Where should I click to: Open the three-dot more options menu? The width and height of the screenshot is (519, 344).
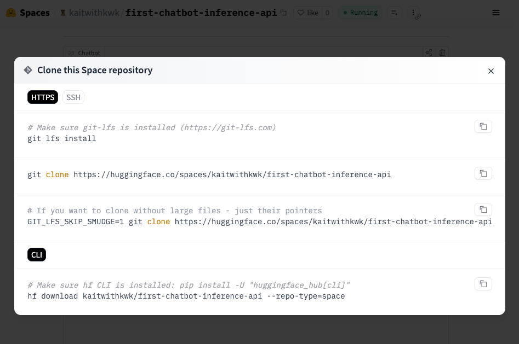(x=414, y=13)
